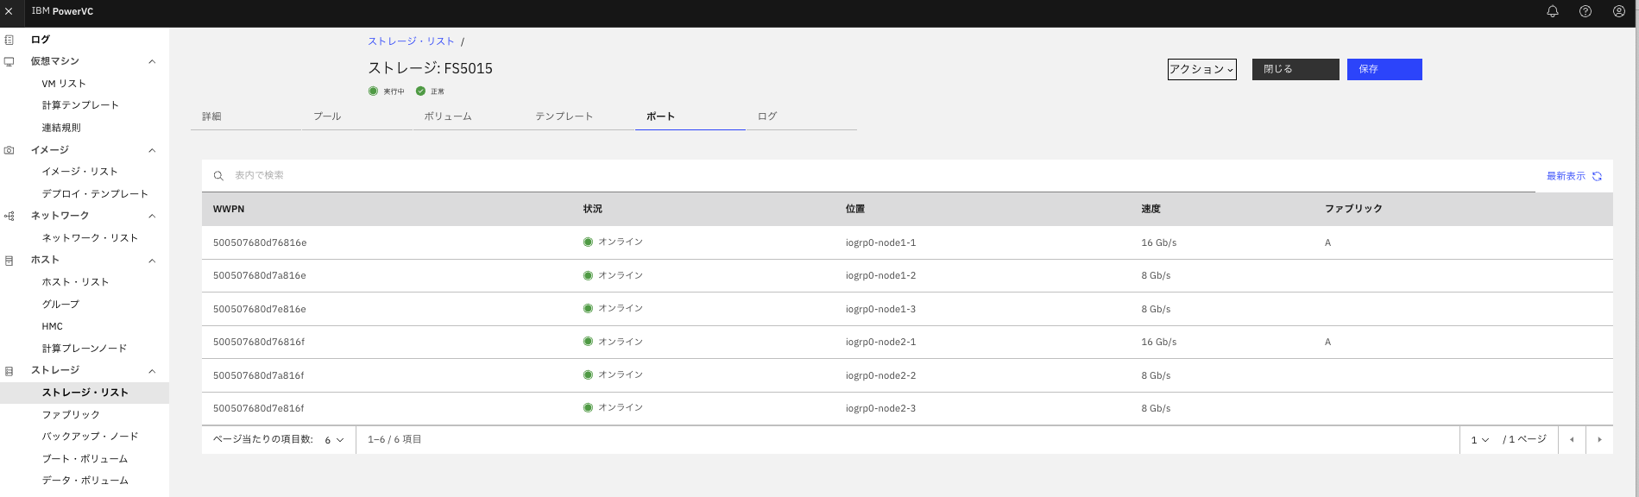
Task: Open バックアップ・ノード in the sidebar
Action: pos(90,437)
